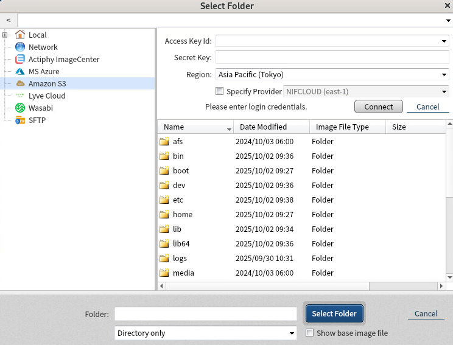This screenshot has width=453, height=345.
Task: Click the Network globe icon
Action: [20, 47]
